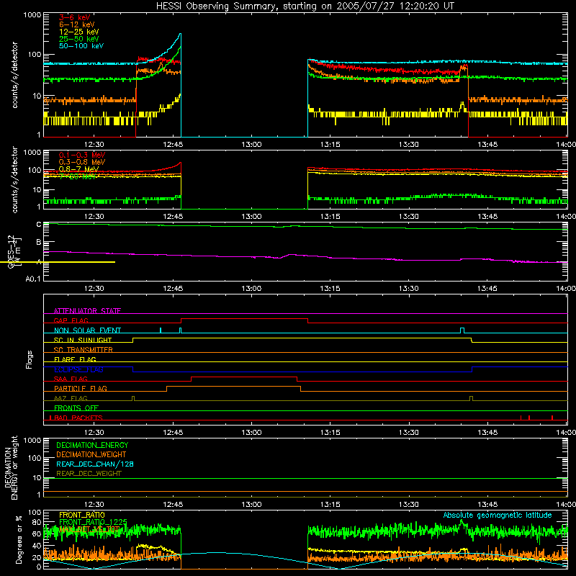Click the 'A0.1' tick label in GOES panel
The width and height of the screenshot is (576, 576).
pyautogui.click(x=33, y=279)
